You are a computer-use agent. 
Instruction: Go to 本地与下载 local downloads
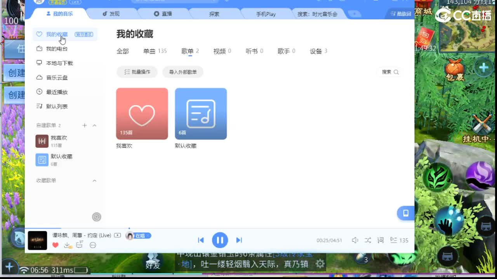[x=59, y=63]
